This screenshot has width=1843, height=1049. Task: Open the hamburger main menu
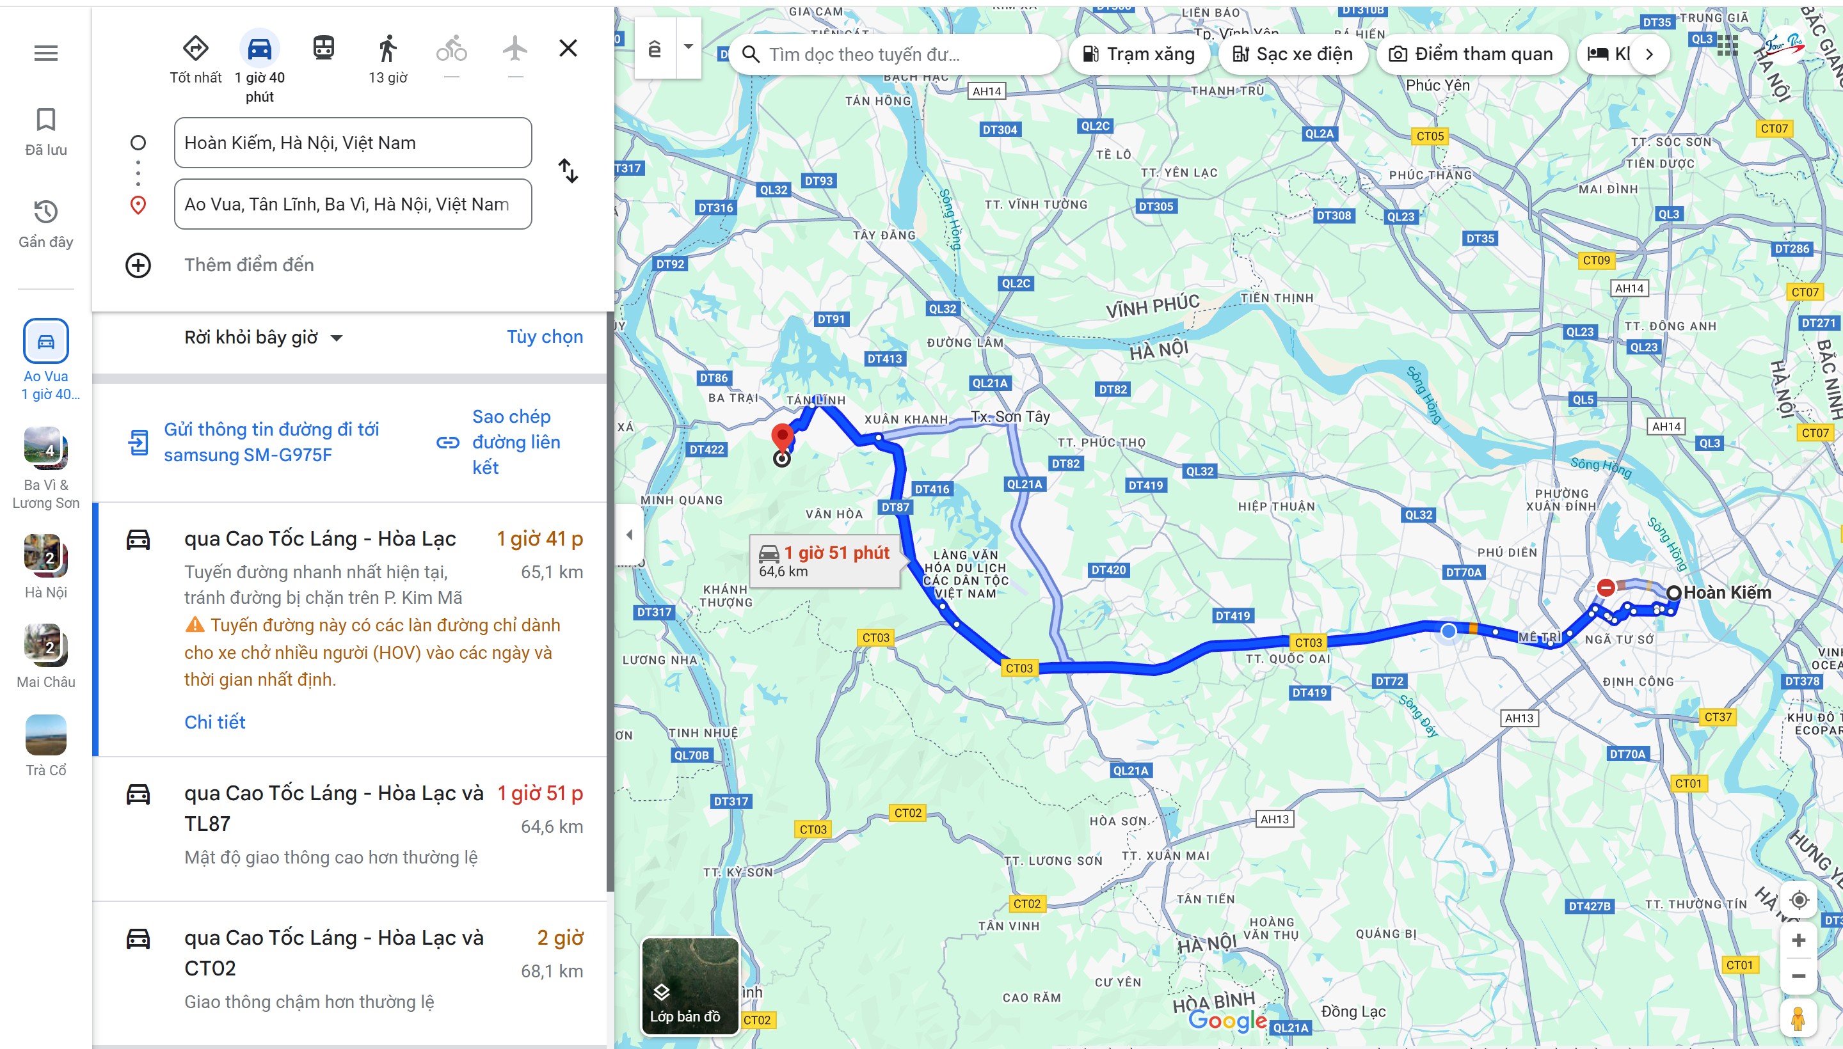[46, 52]
